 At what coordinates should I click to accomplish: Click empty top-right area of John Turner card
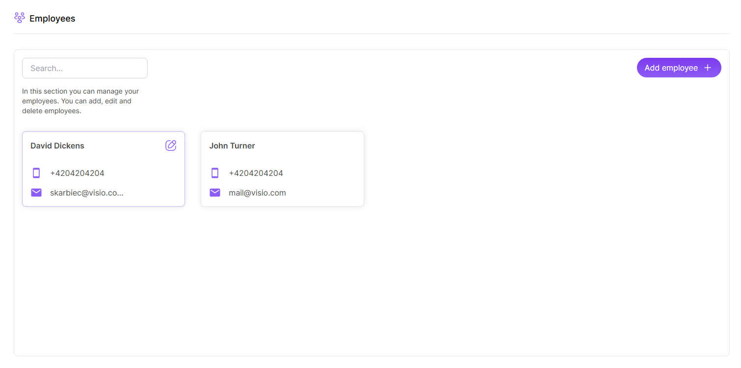[x=334, y=146]
